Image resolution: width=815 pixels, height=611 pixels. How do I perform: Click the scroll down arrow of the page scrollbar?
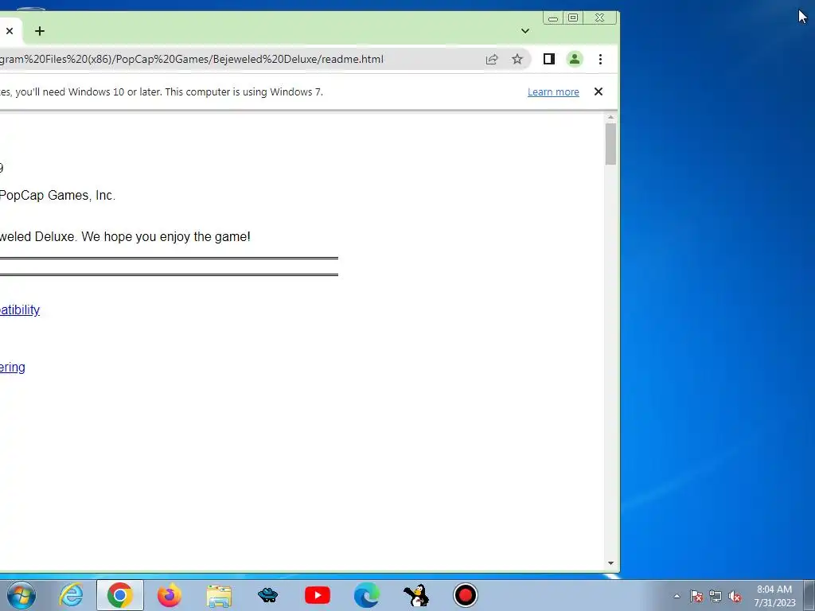(x=610, y=563)
